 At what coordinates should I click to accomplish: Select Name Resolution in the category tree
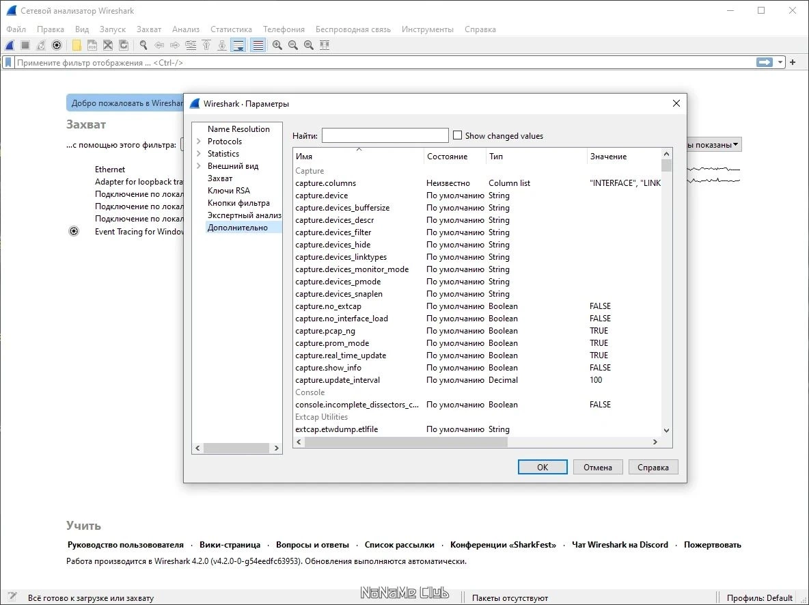pos(238,129)
